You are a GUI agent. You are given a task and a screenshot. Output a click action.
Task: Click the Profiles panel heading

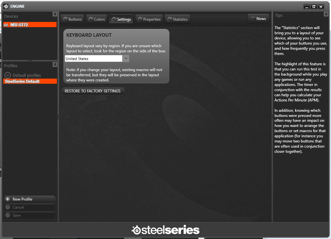click(x=11, y=66)
